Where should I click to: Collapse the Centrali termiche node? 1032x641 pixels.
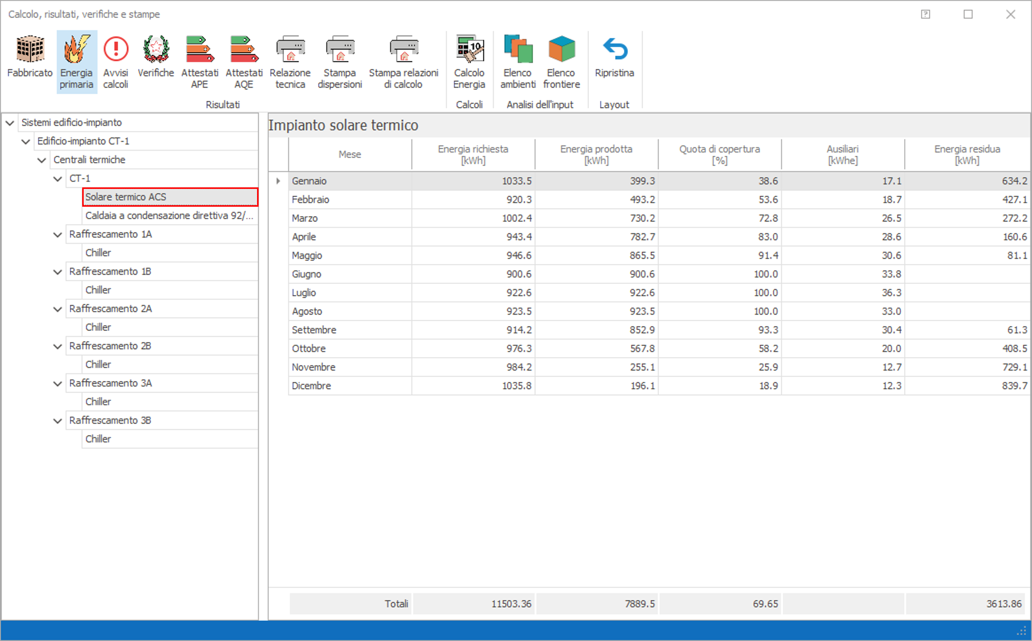(x=41, y=160)
